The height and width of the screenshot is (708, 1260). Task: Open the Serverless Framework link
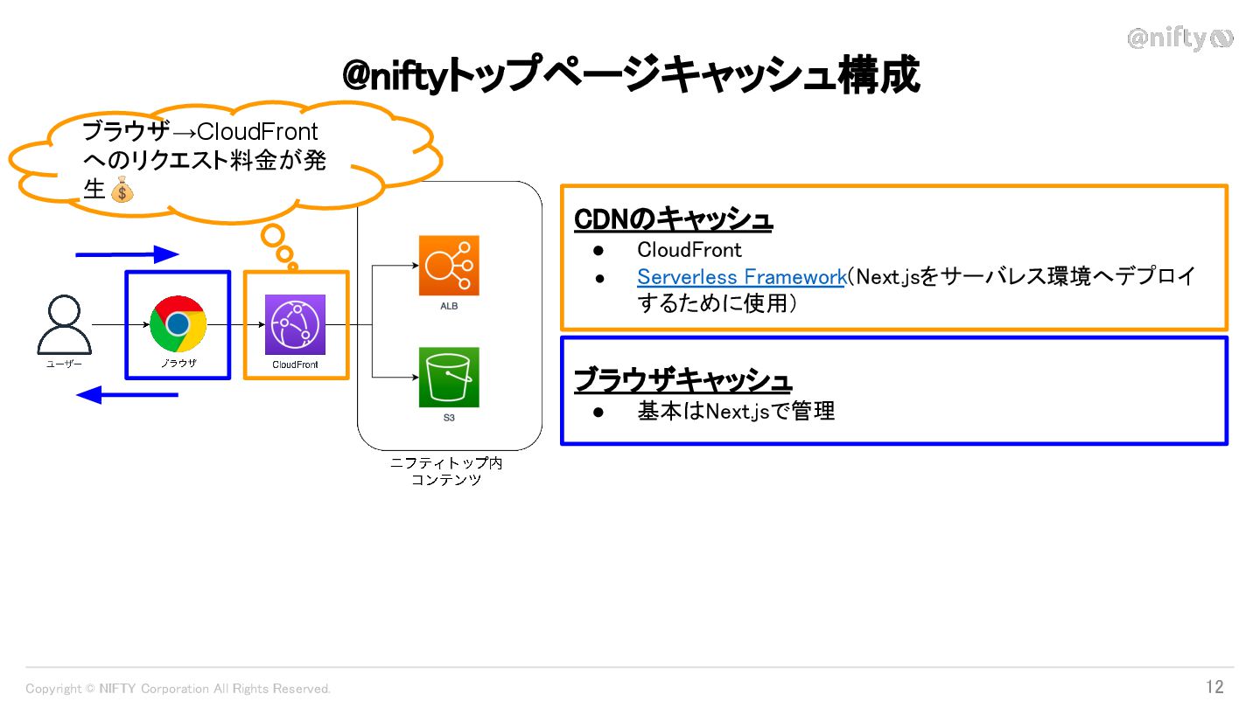point(740,277)
